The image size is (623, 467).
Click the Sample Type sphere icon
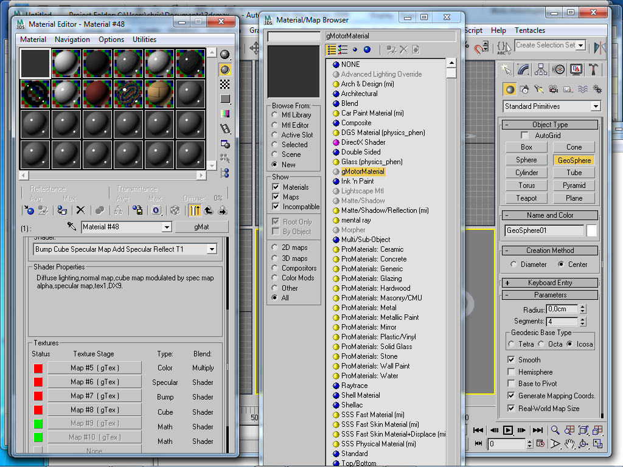[225, 54]
